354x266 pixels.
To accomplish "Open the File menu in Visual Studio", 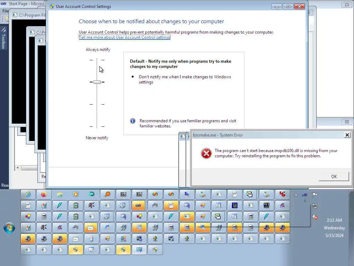I will [5, 11].
